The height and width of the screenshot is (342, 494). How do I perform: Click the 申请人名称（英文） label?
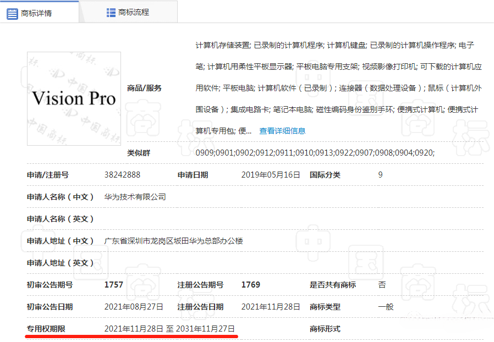coord(60,219)
